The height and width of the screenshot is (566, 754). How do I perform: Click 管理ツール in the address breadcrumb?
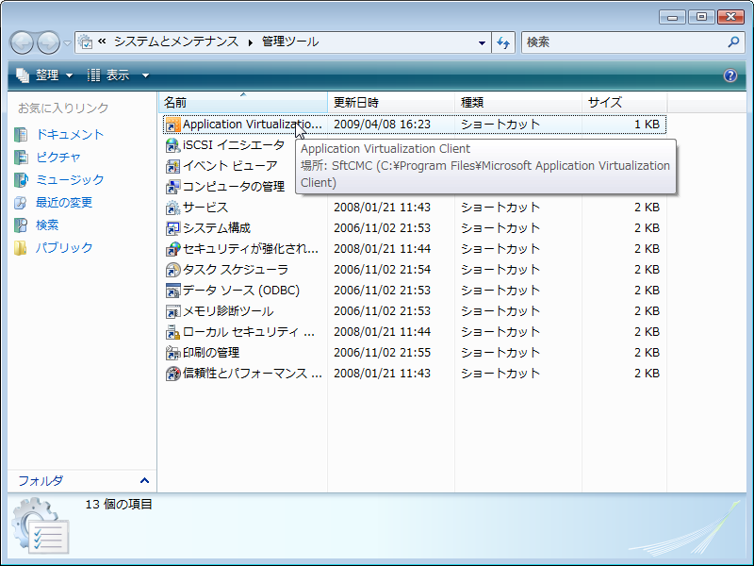pyautogui.click(x=290, y=42)
